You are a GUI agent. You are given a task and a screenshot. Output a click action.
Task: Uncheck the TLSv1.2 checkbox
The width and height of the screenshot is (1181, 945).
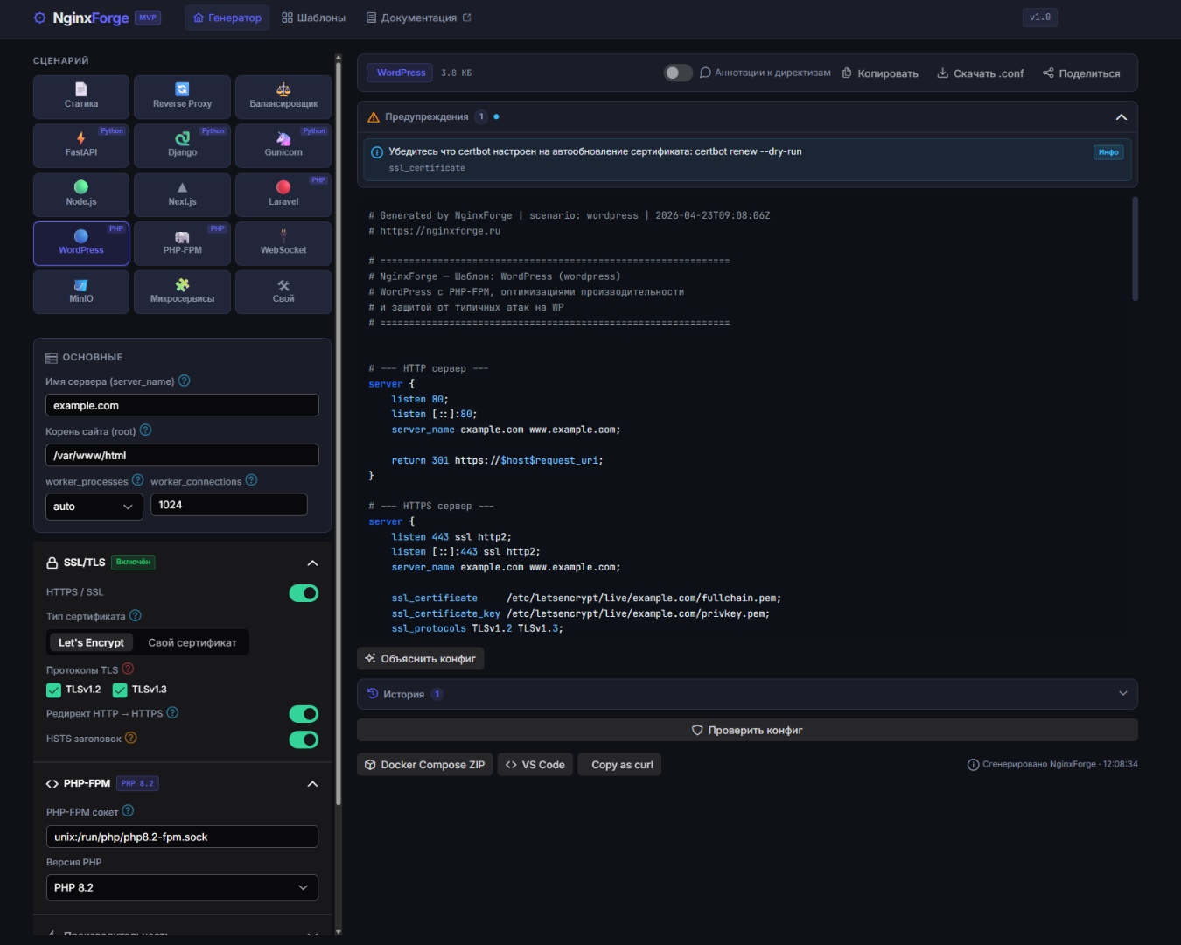[x=53, y=689]
